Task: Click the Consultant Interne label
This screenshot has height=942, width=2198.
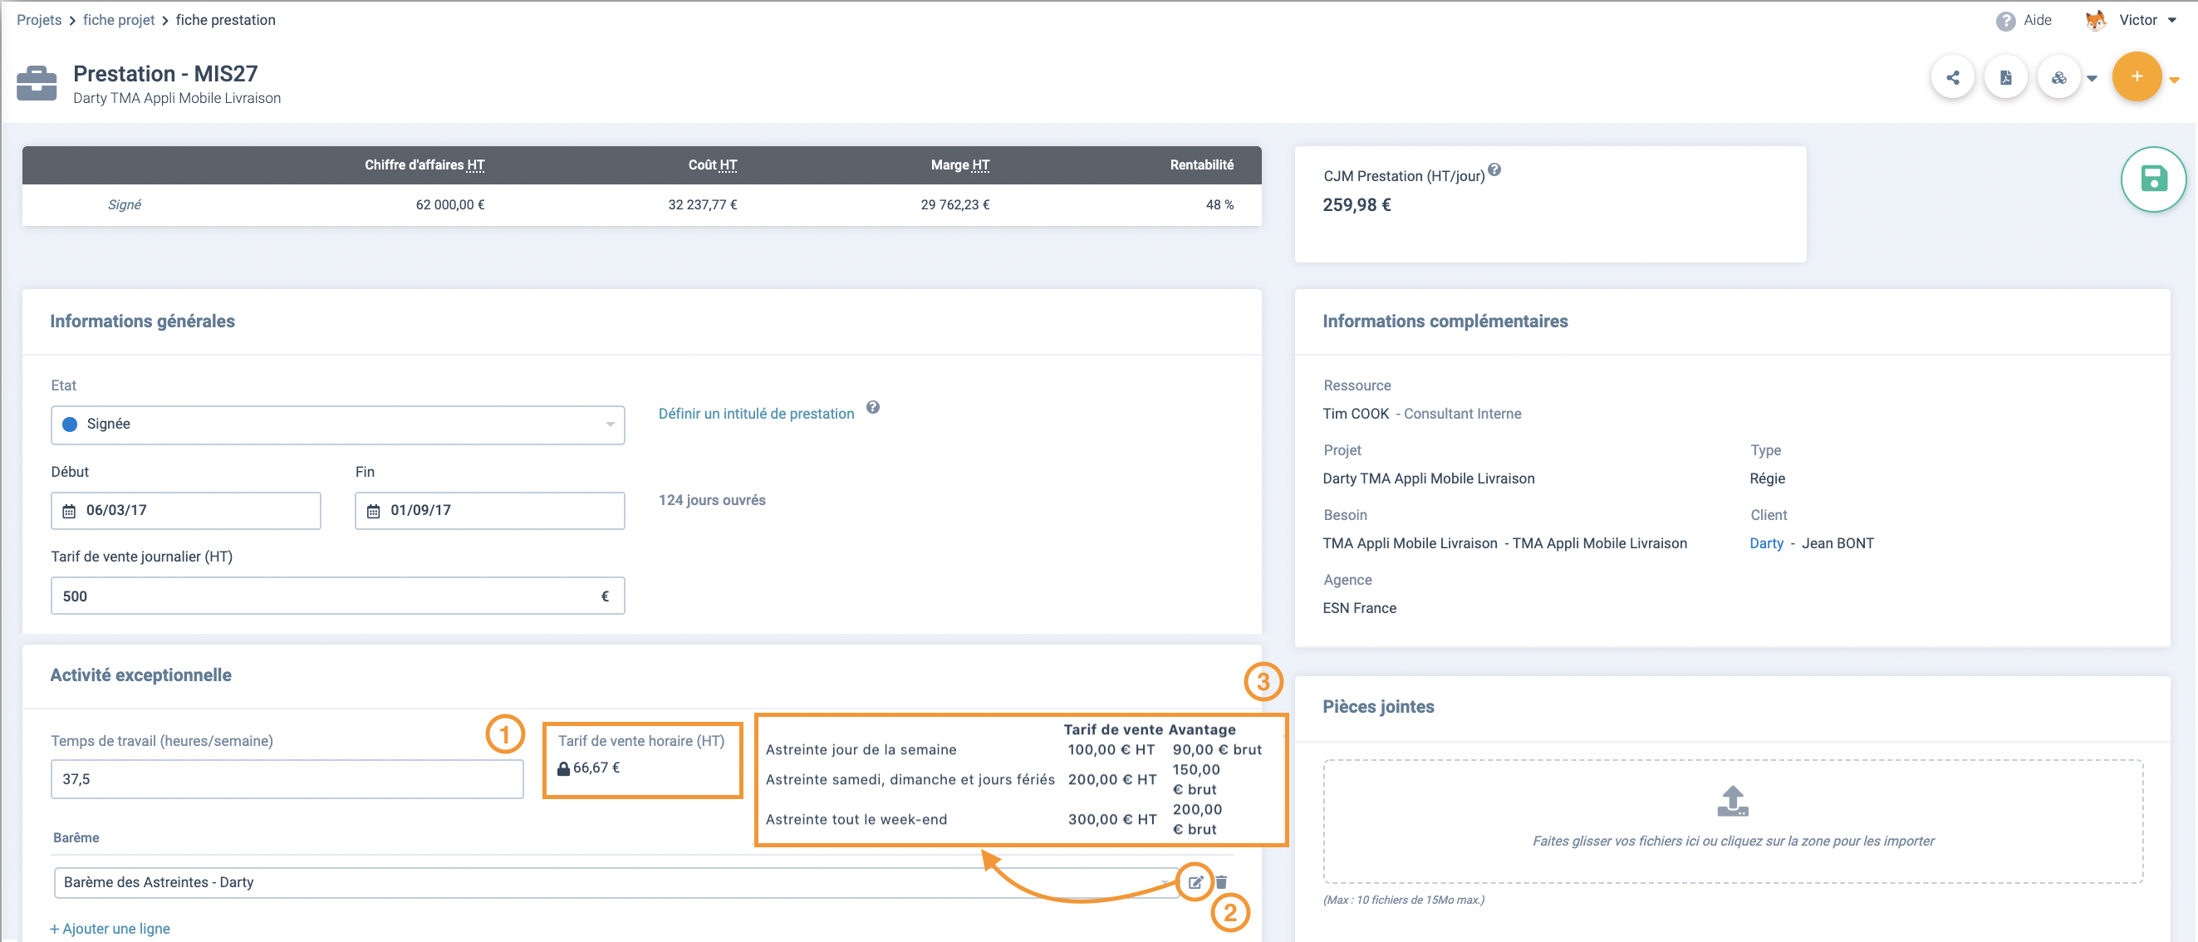Action: click(x=1463, y=414)
